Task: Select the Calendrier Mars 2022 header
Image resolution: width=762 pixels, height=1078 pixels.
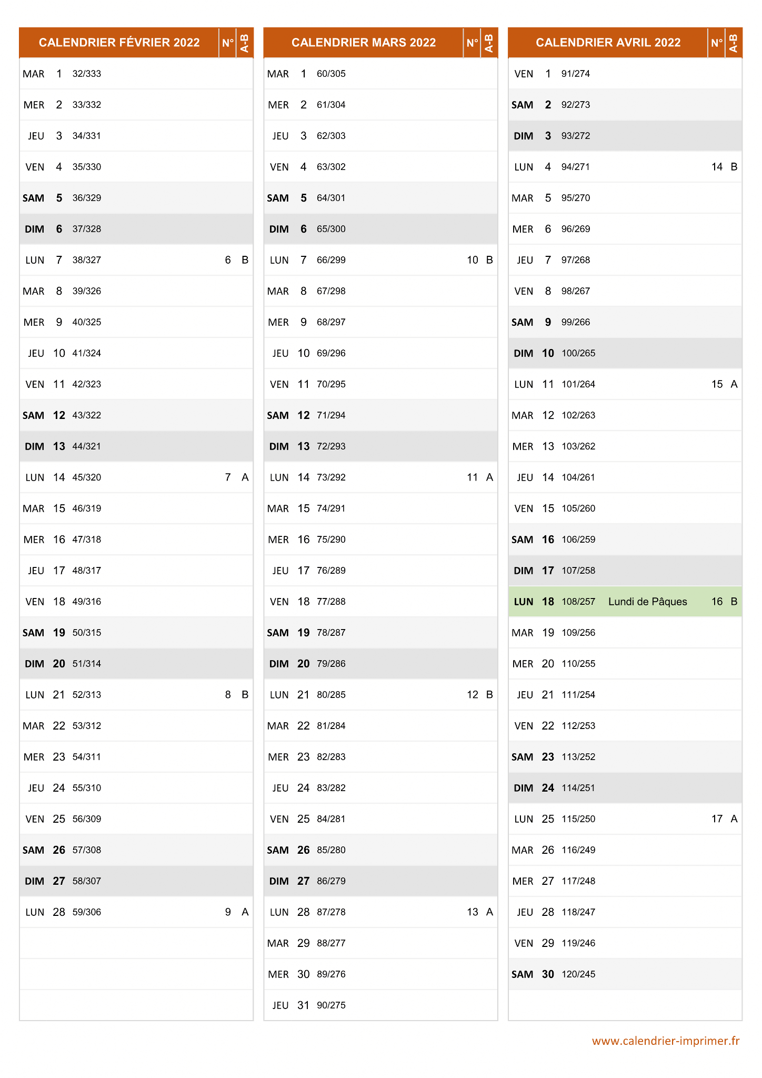Action: [x=364, y=43]
